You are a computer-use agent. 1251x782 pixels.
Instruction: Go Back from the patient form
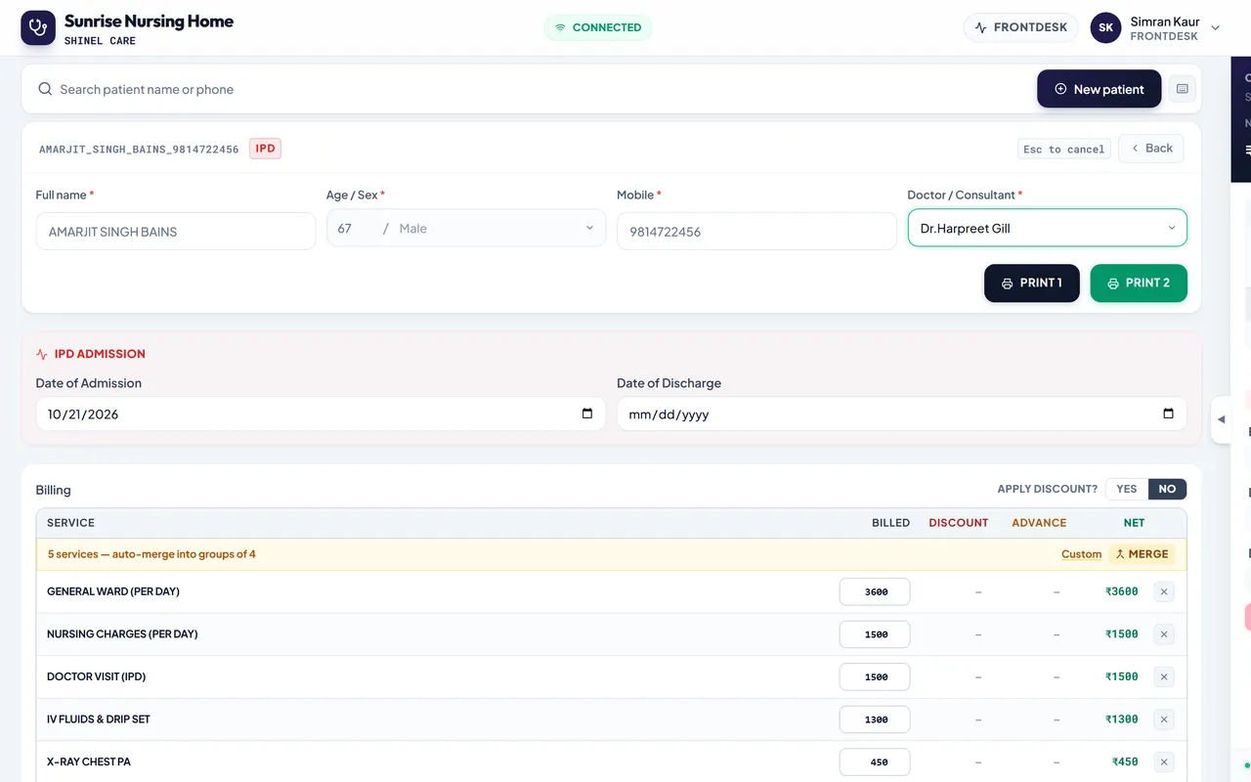pyautogui.click(x=1151, y=149)
